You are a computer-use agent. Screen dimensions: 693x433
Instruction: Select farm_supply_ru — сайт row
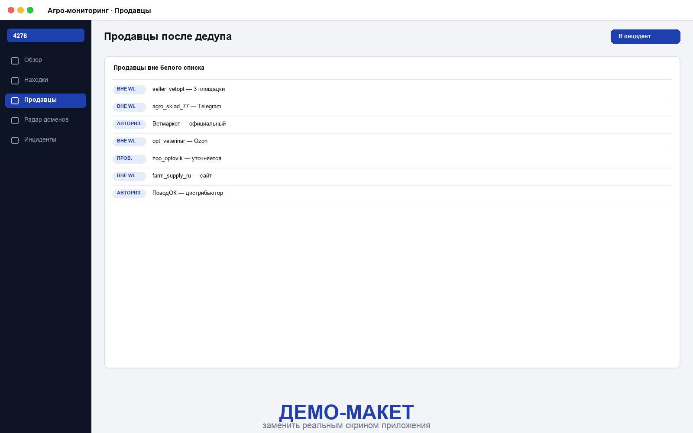click(x=392, y=176)
